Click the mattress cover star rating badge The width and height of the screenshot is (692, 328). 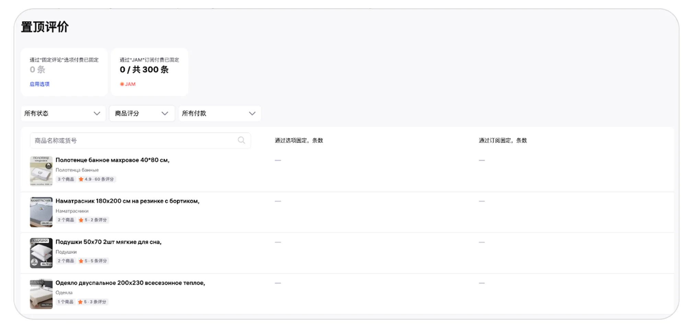(93, 220)
